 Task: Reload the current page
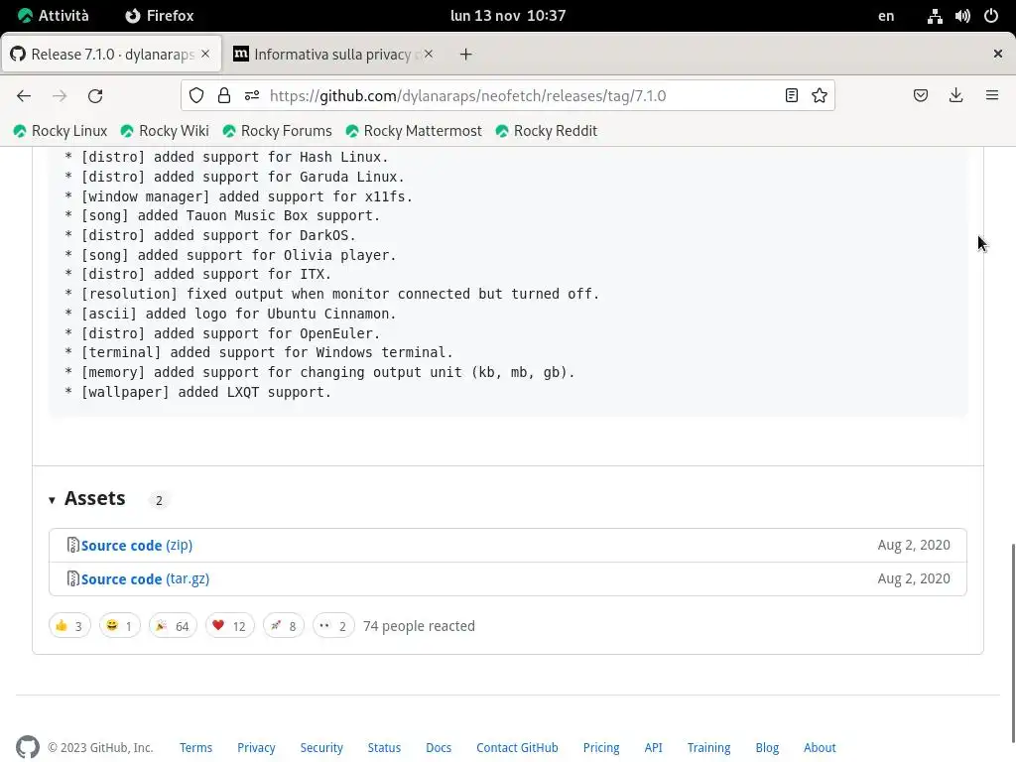click(95, 96)
